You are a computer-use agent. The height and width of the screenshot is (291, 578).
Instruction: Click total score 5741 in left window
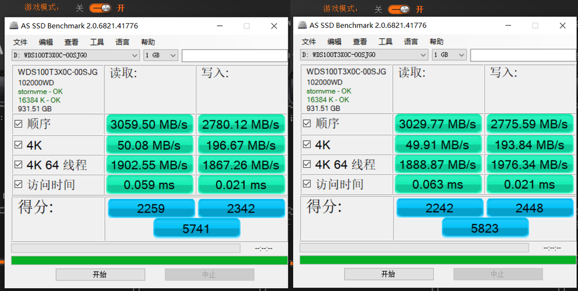(196, 229)
